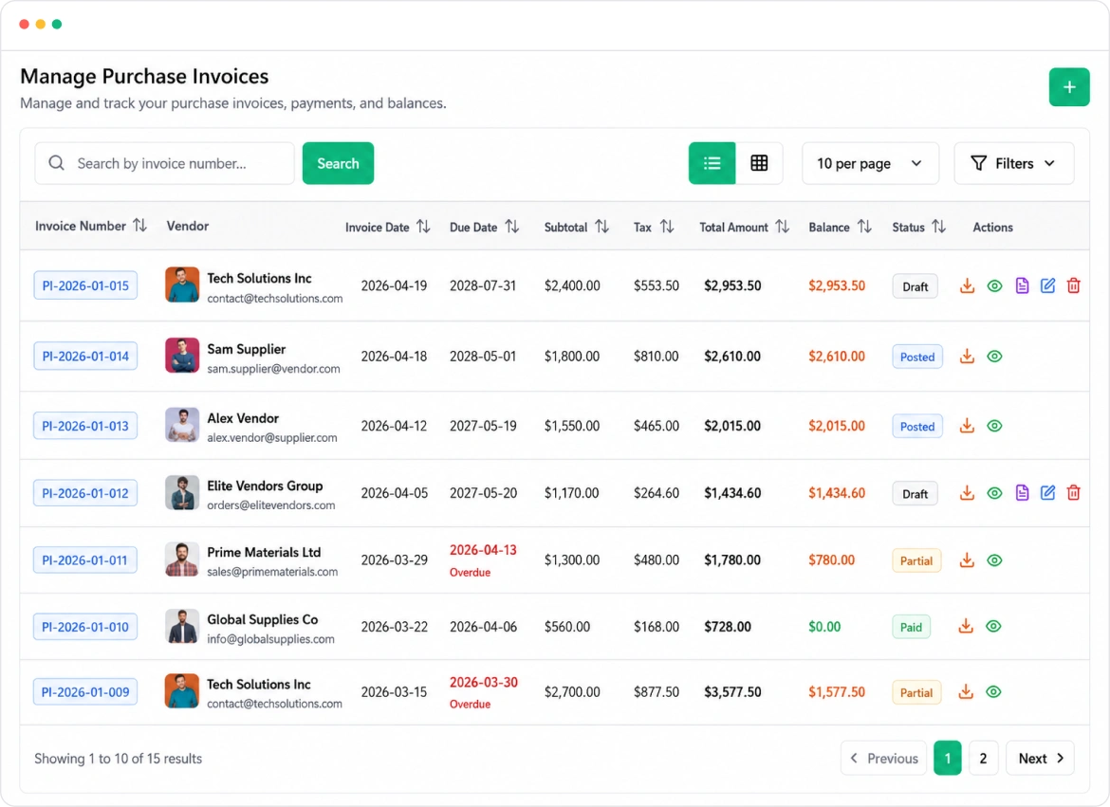Click Posted badge for PI-2026-01-014
Image resolution: width=1110 pixels, height=807 pixels.
click(x=917, y=357)
